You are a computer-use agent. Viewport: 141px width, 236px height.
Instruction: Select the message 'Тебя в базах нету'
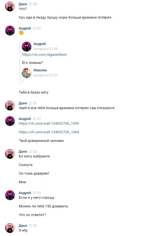pyautogui.click(x=34, y=92)
